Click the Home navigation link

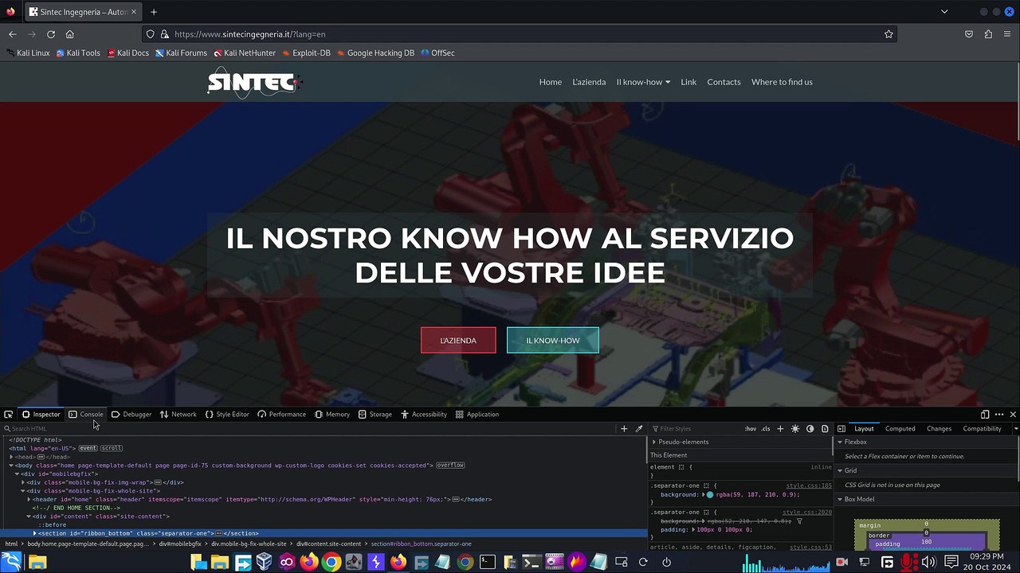point(550,82)
